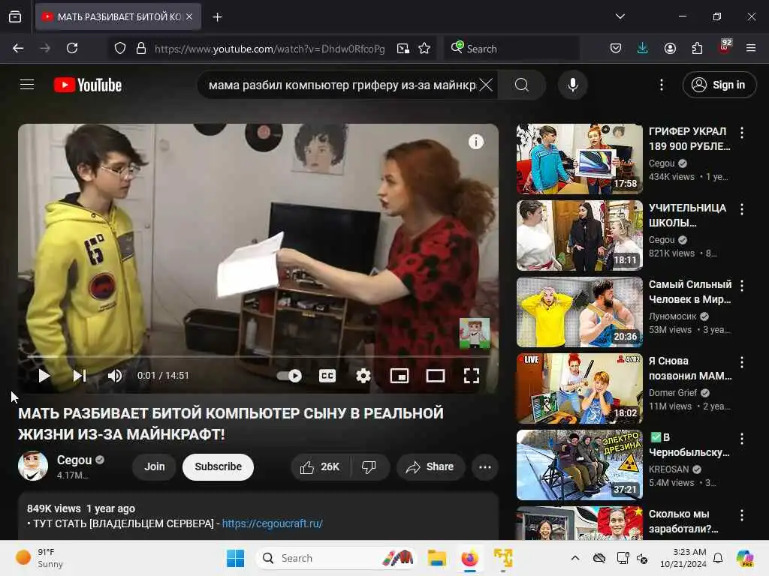This screenshot has height=576, width=769.
Task: Show hidden tray icons chevron
Action: point(575,558)
